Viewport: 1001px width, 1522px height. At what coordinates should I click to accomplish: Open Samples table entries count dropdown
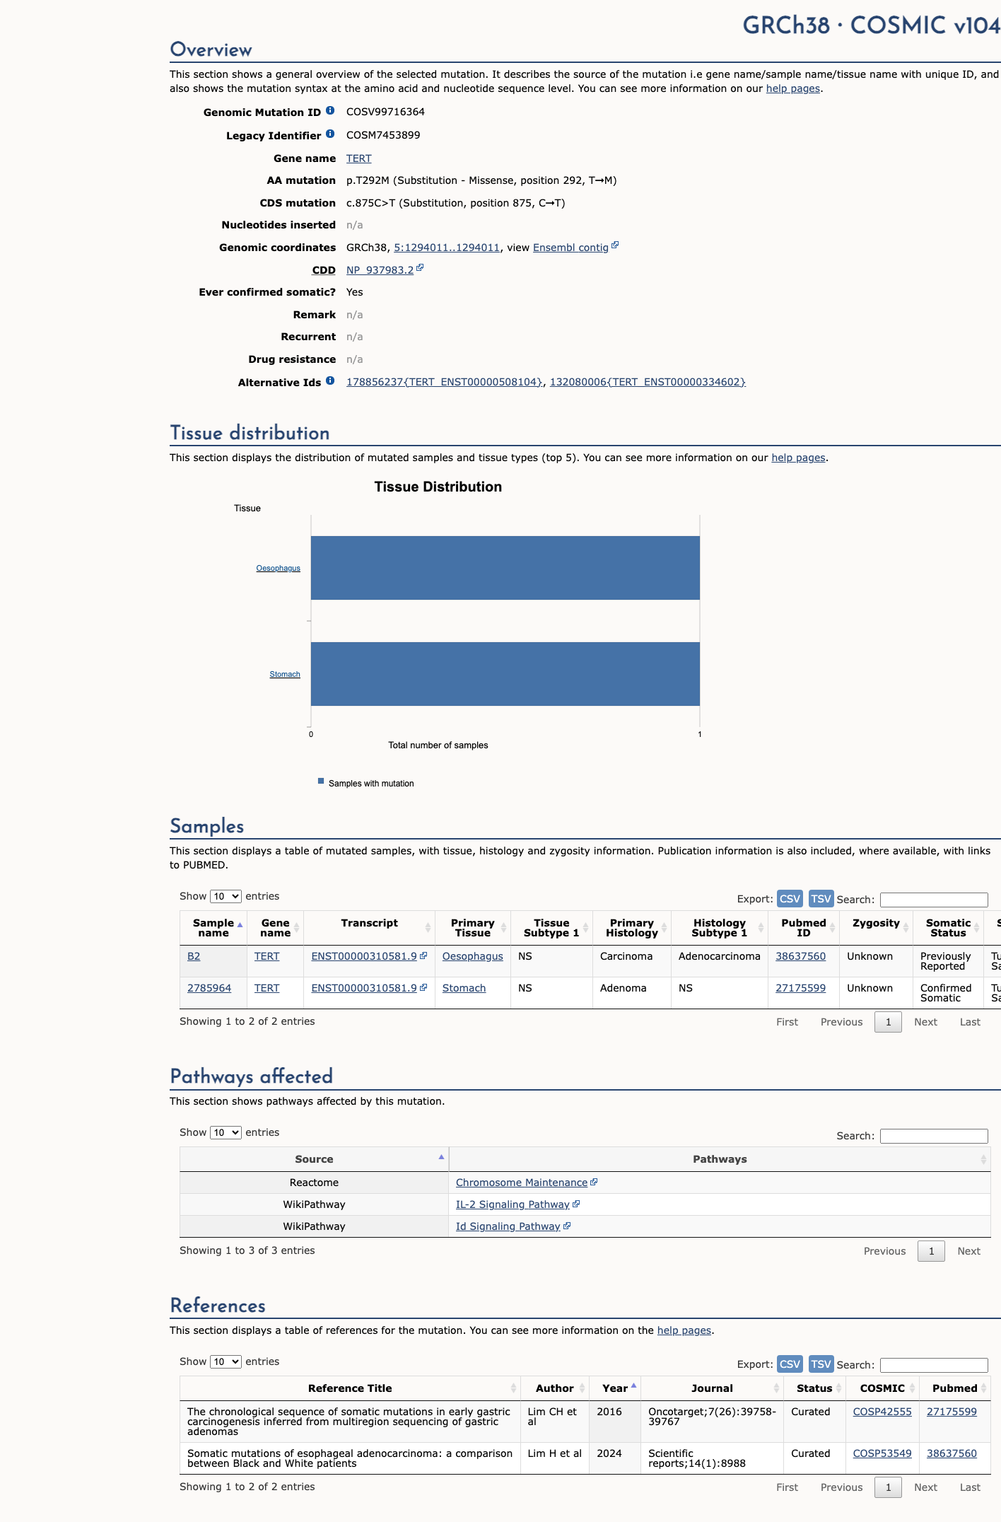pos(226,896)
